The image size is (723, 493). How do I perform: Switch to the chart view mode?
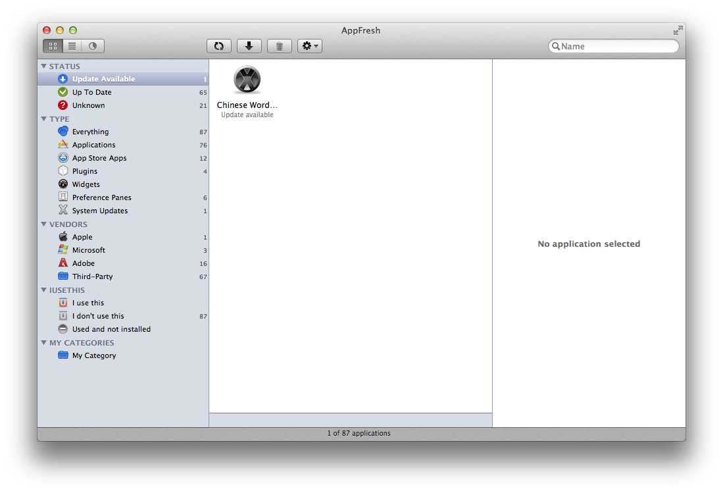[93, 46]
